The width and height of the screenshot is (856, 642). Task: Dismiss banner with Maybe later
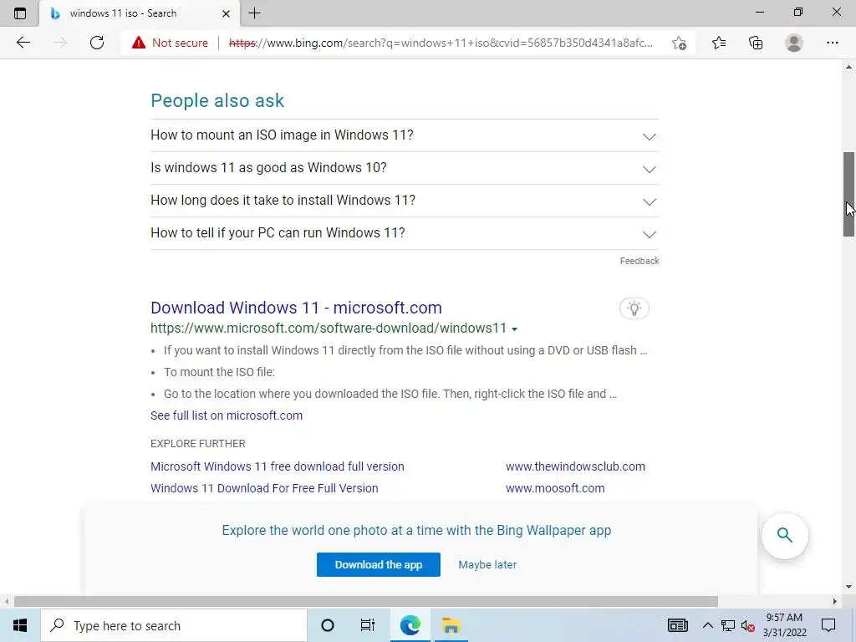(487, 564)
